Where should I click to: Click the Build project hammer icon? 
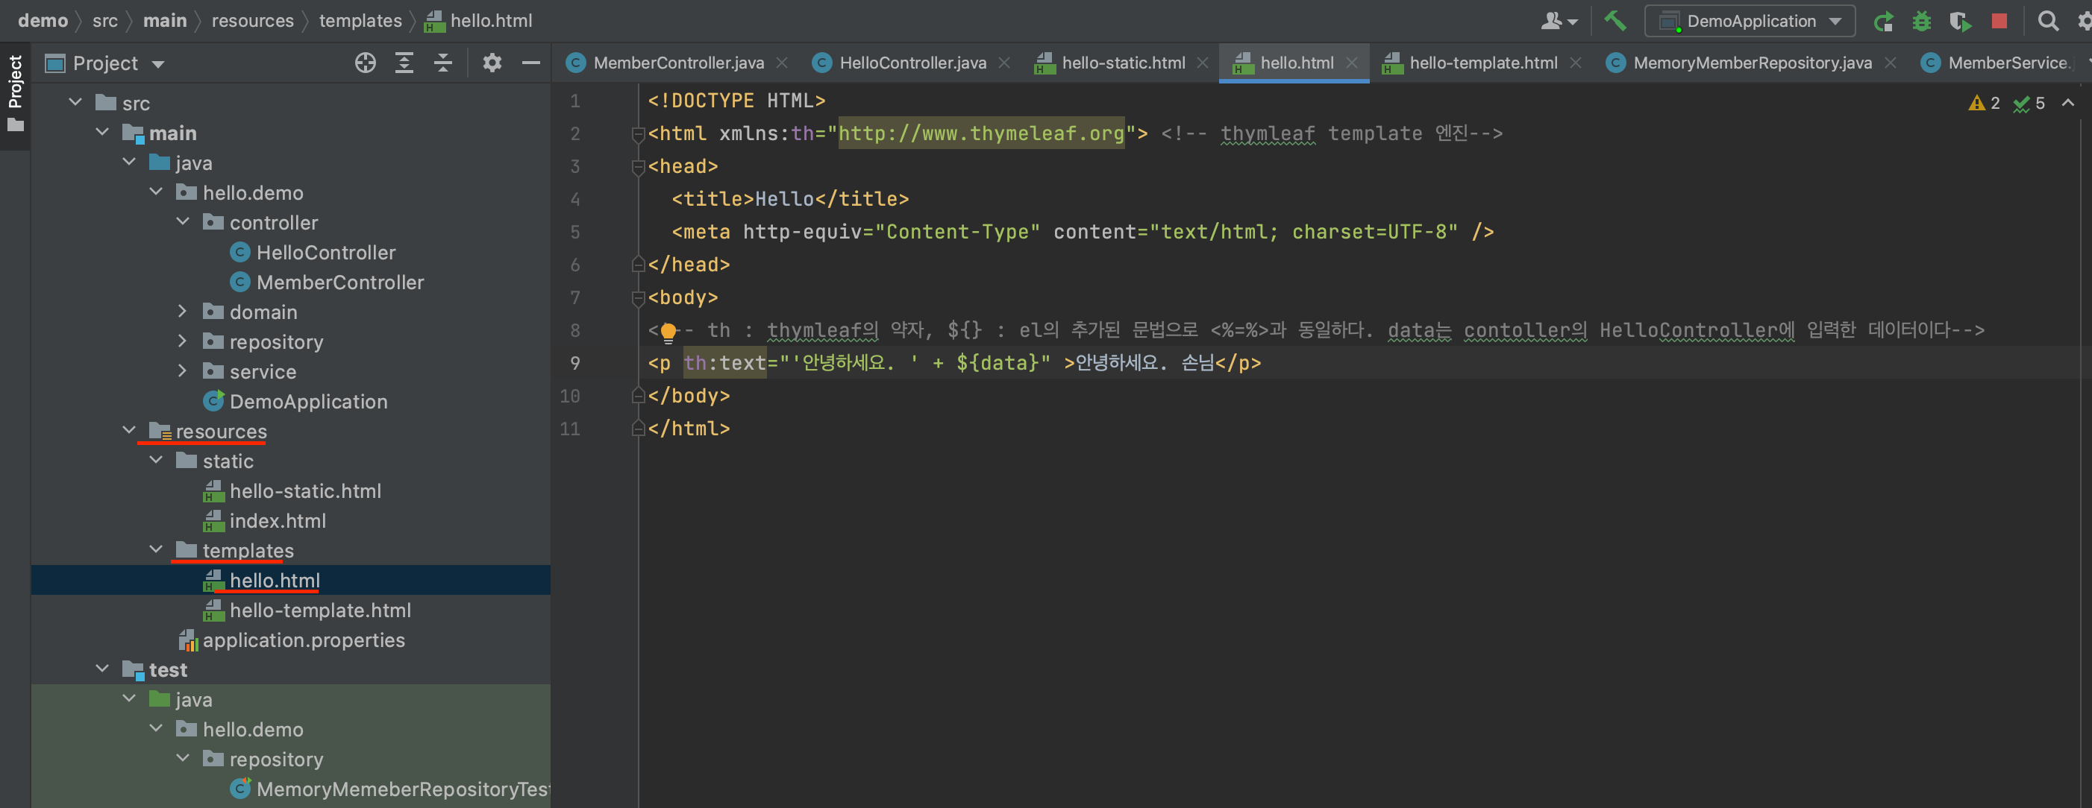tap(1615, 21)
